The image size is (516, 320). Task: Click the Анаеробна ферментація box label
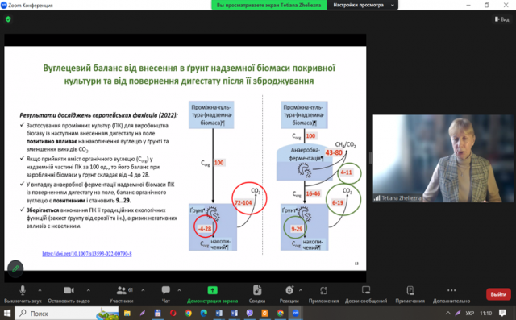306,154
